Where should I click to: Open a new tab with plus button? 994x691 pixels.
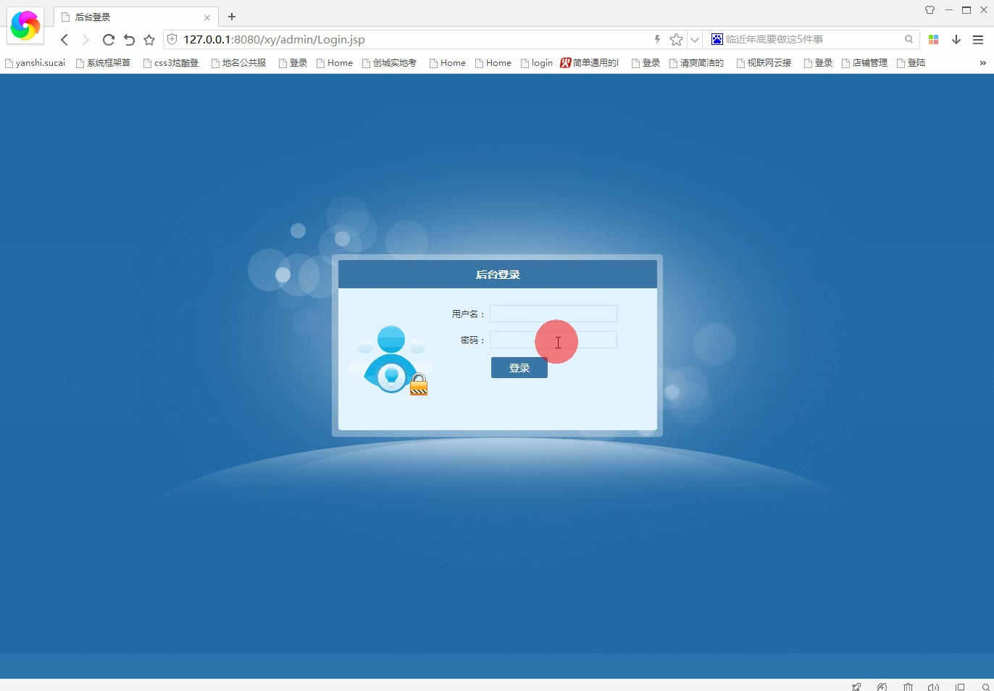click(232, 17)
